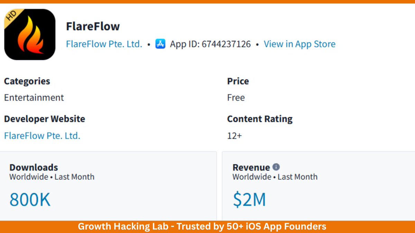Open the View in App Store link

(299, 44)
